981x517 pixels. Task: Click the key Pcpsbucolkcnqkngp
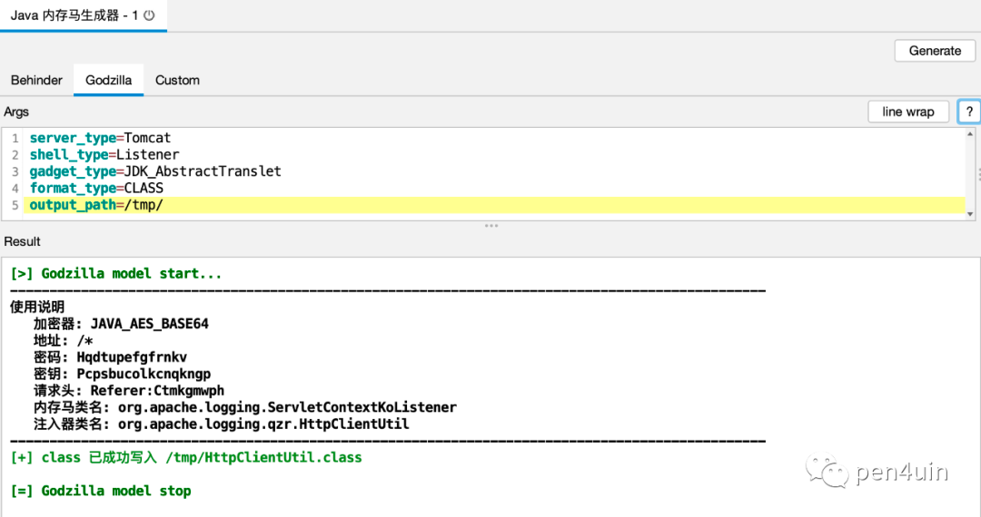144,374
